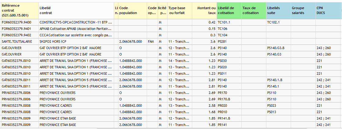Image resolution: width=342 pixels, height=129 pixels.
Task: Select the PR170 cotisation cell
Action: [229, 93]
